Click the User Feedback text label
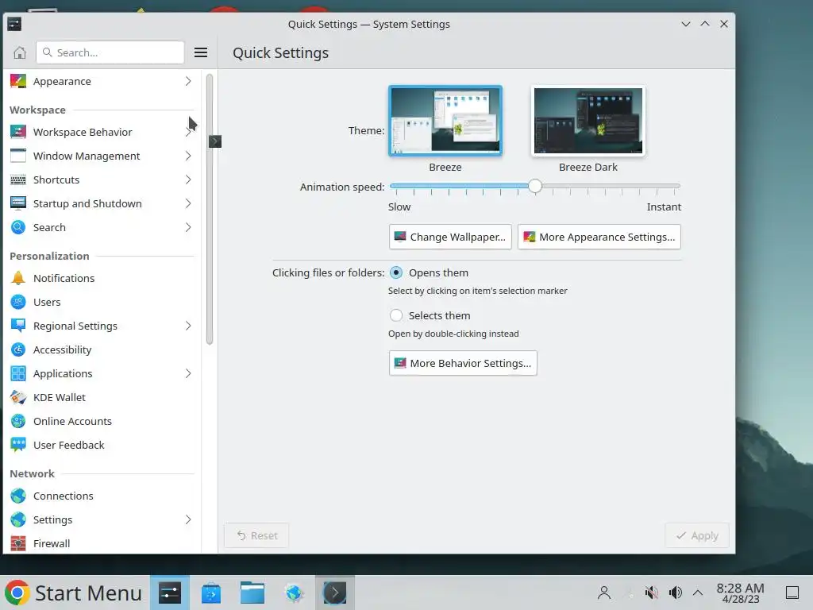Image resolution: width=813 pixels, height=610 pixels. [68, 445]
